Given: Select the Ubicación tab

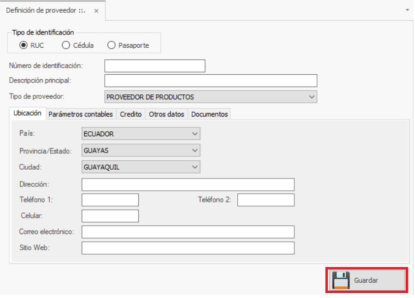Looking at the screenshot, I should (28, 113).
